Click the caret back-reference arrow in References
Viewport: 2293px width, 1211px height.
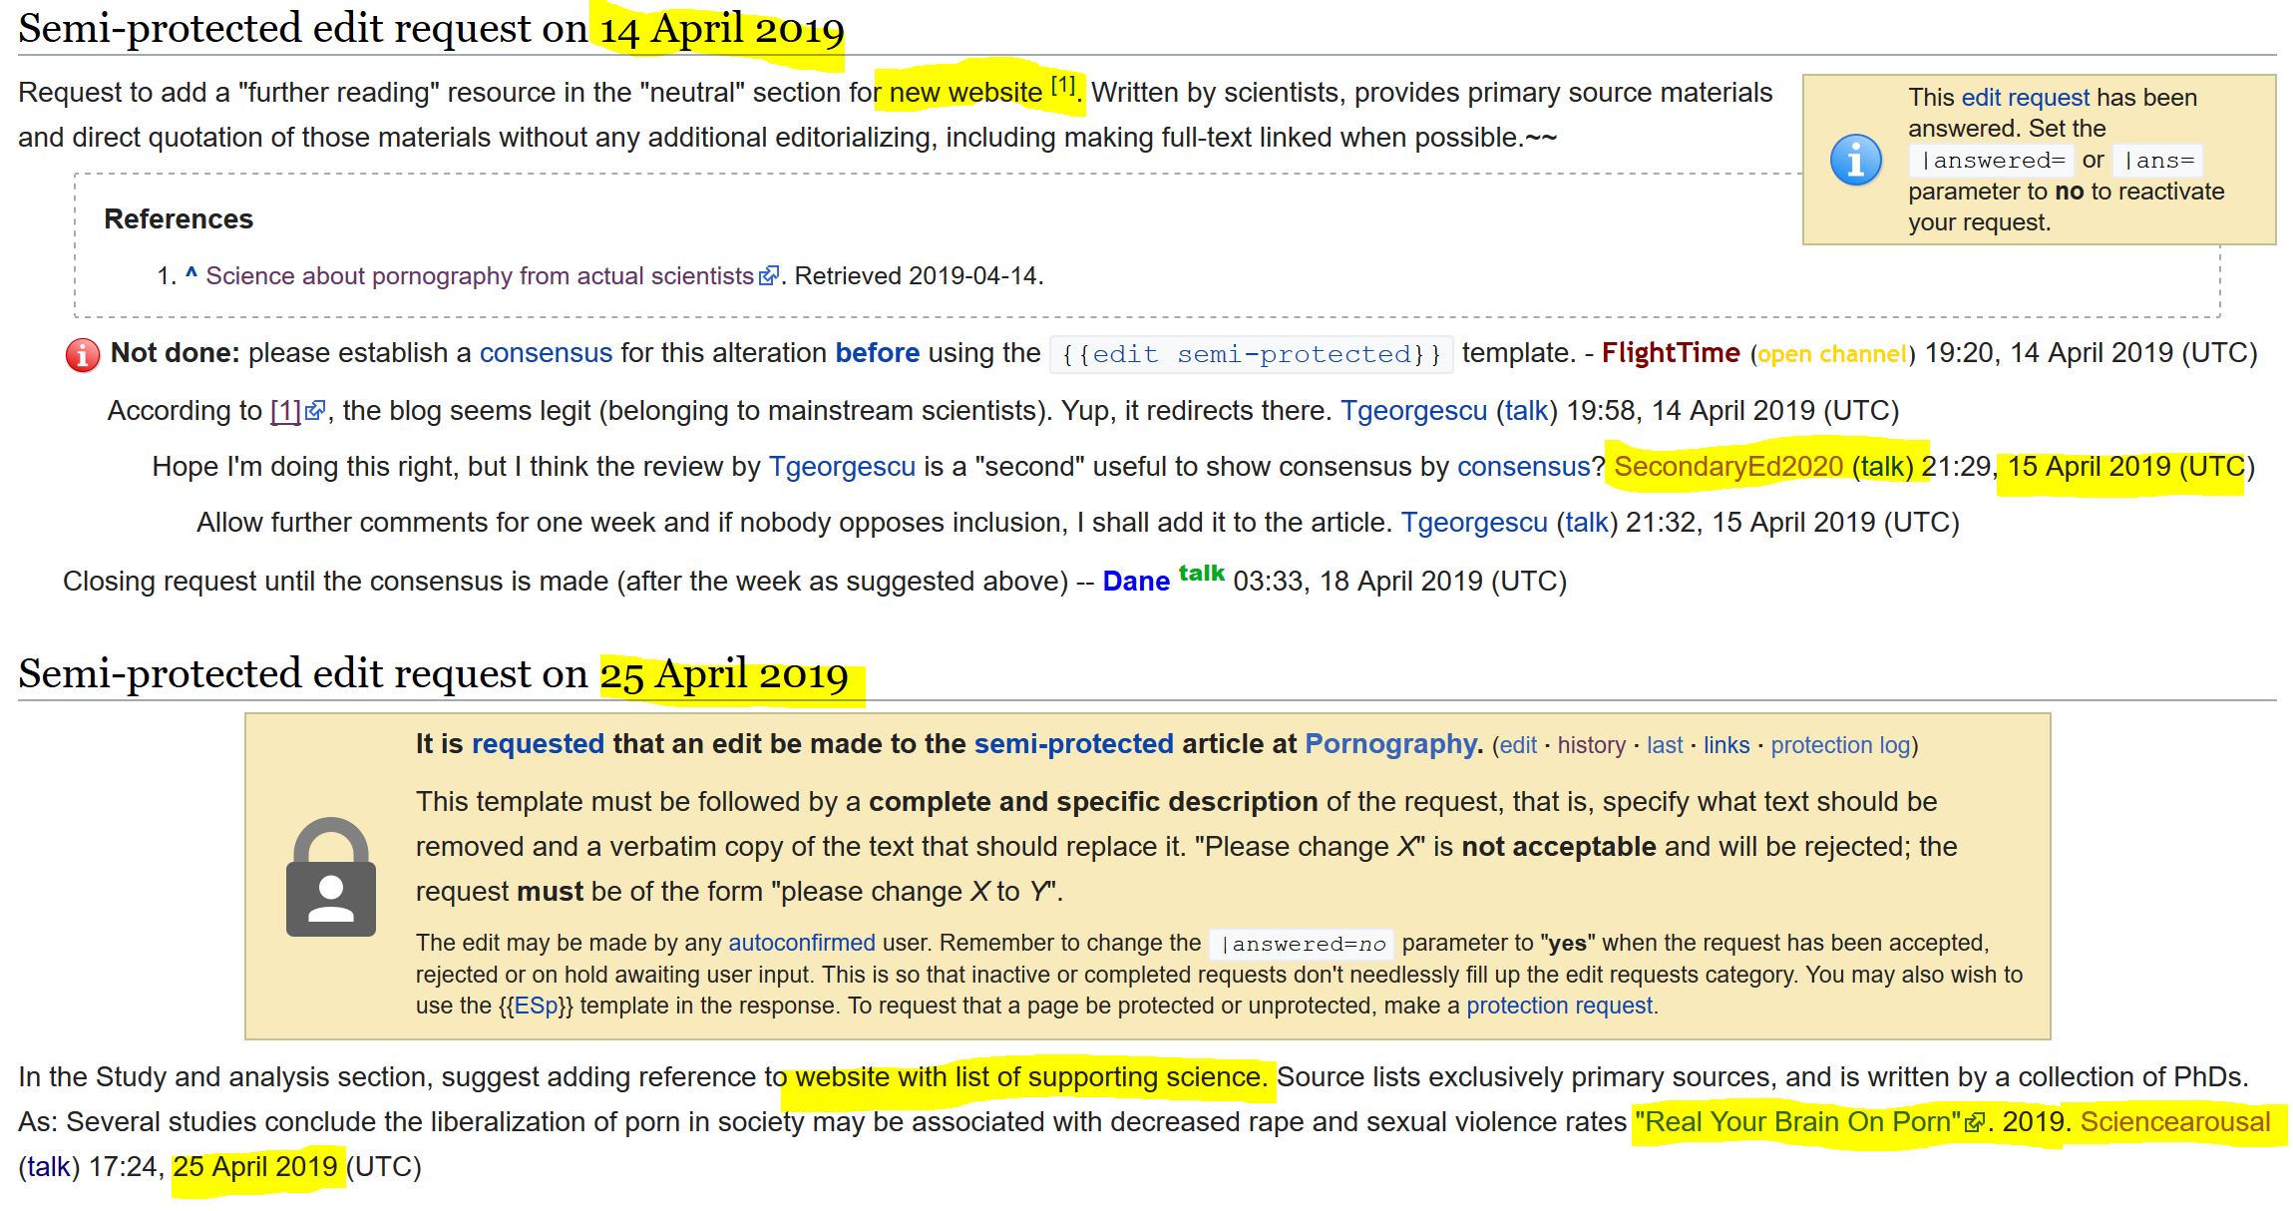[191, 275]
